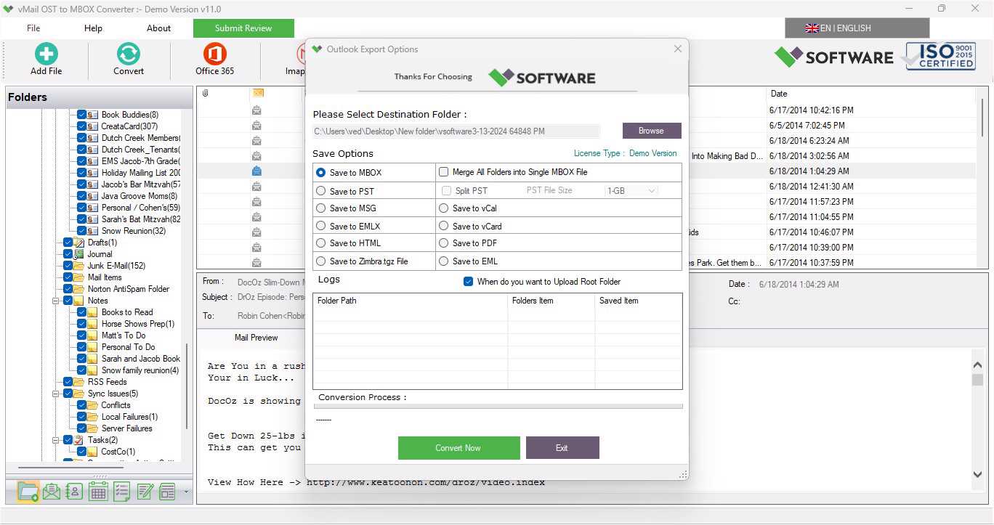Click the mail preview scrollbar down arrow

point(978,474)
